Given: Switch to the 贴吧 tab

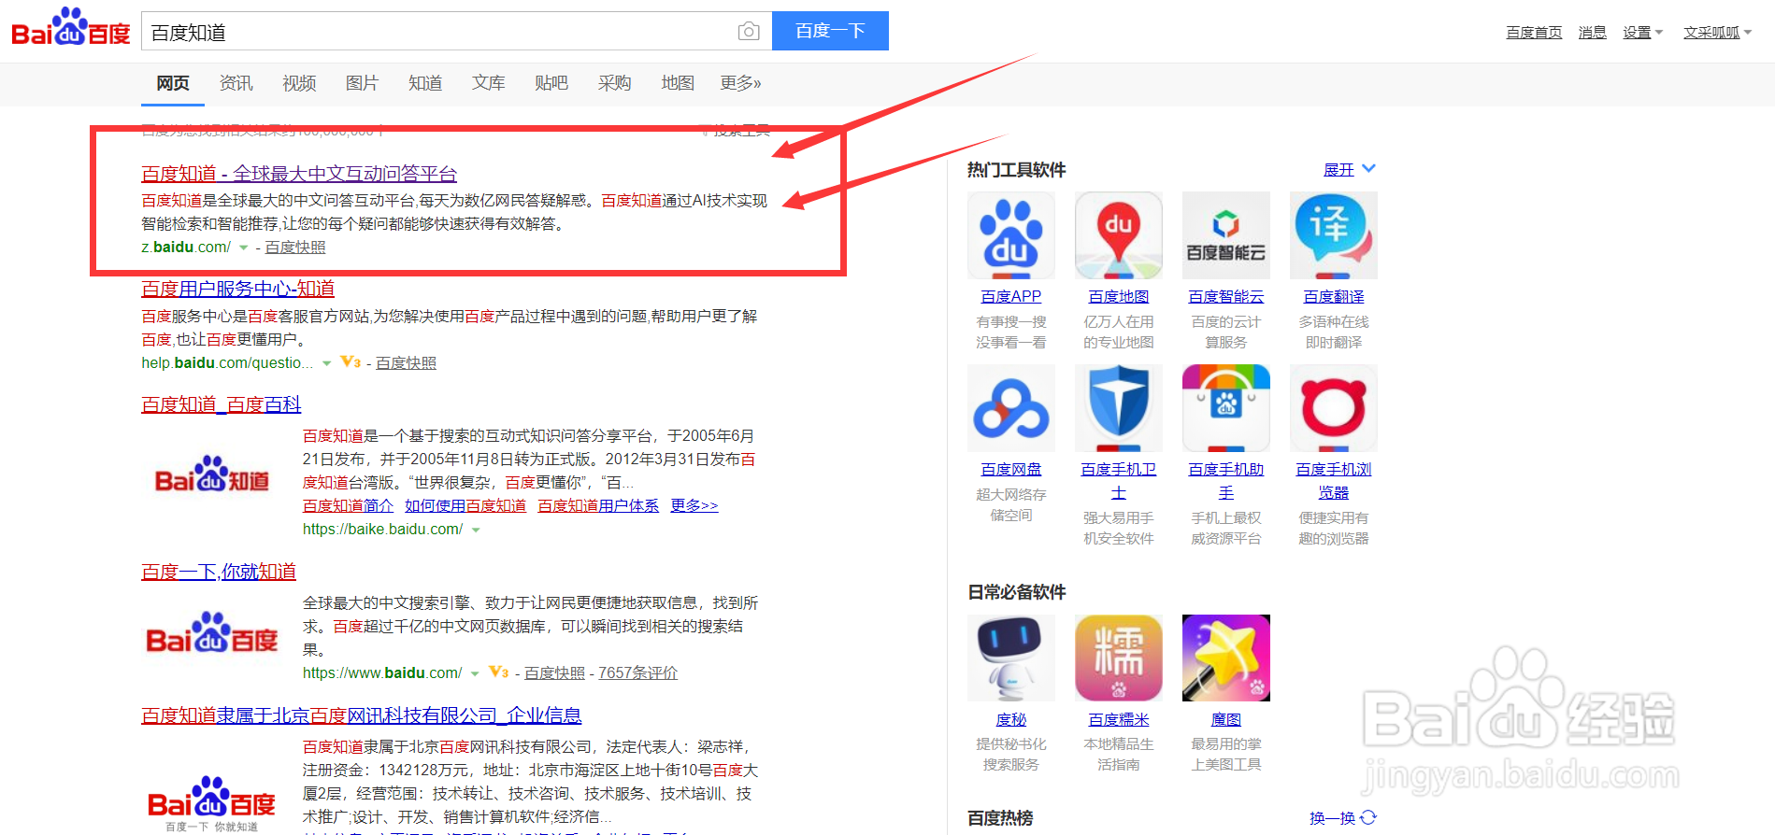Looking at the screenshot, I should 551,83.
